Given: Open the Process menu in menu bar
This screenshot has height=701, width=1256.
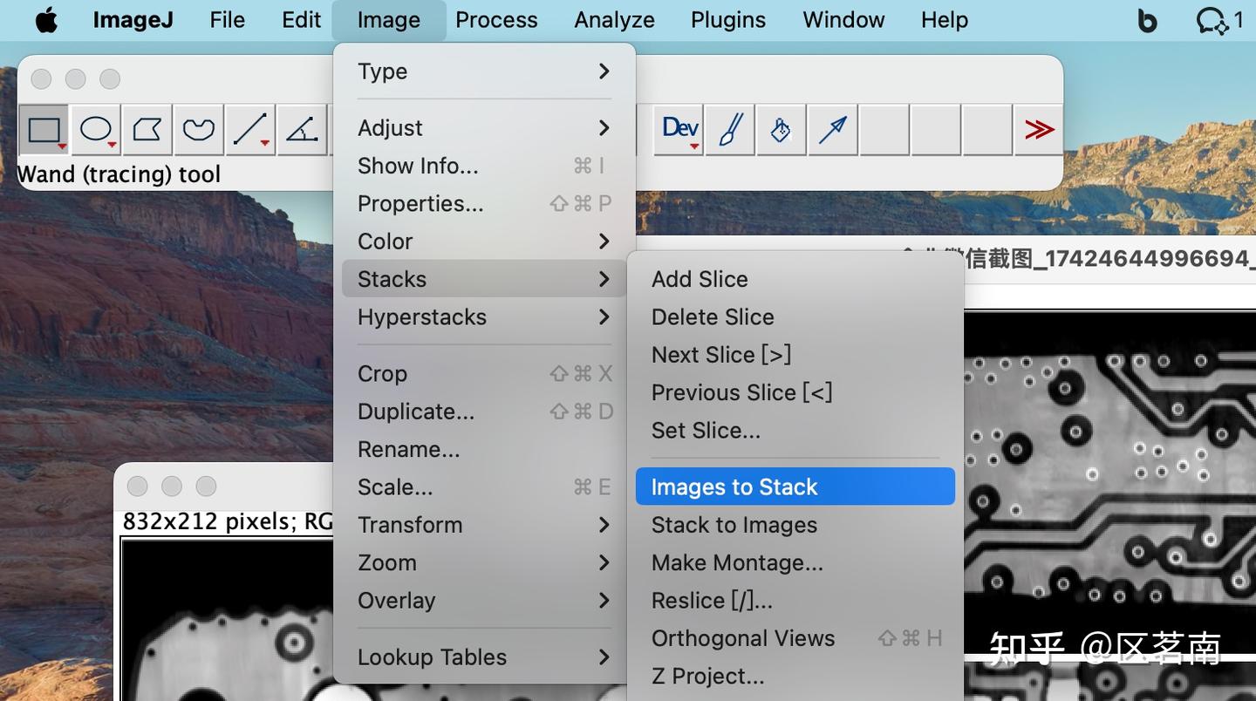Looking at the screenshot, I should (496, 20).
